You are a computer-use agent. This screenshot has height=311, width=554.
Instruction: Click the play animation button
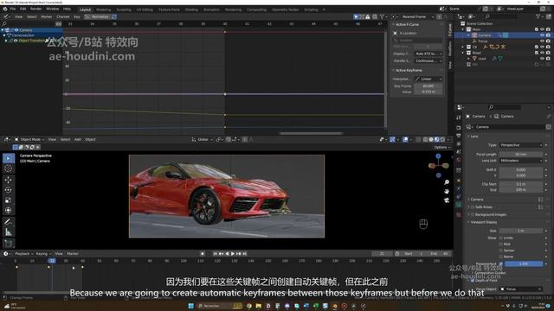(x=233, y=253)
